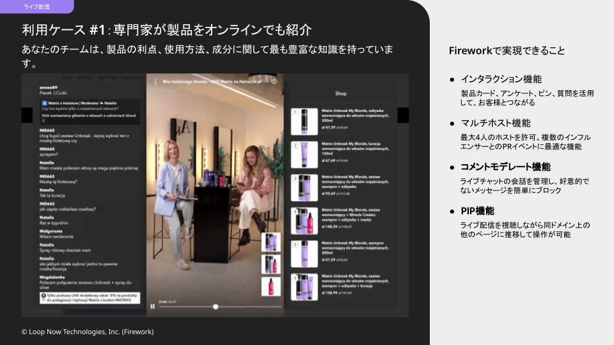Click the pink spray overlay thumbnail in video
This screenshot has height=345, width=614.
[x=271, y=287]
